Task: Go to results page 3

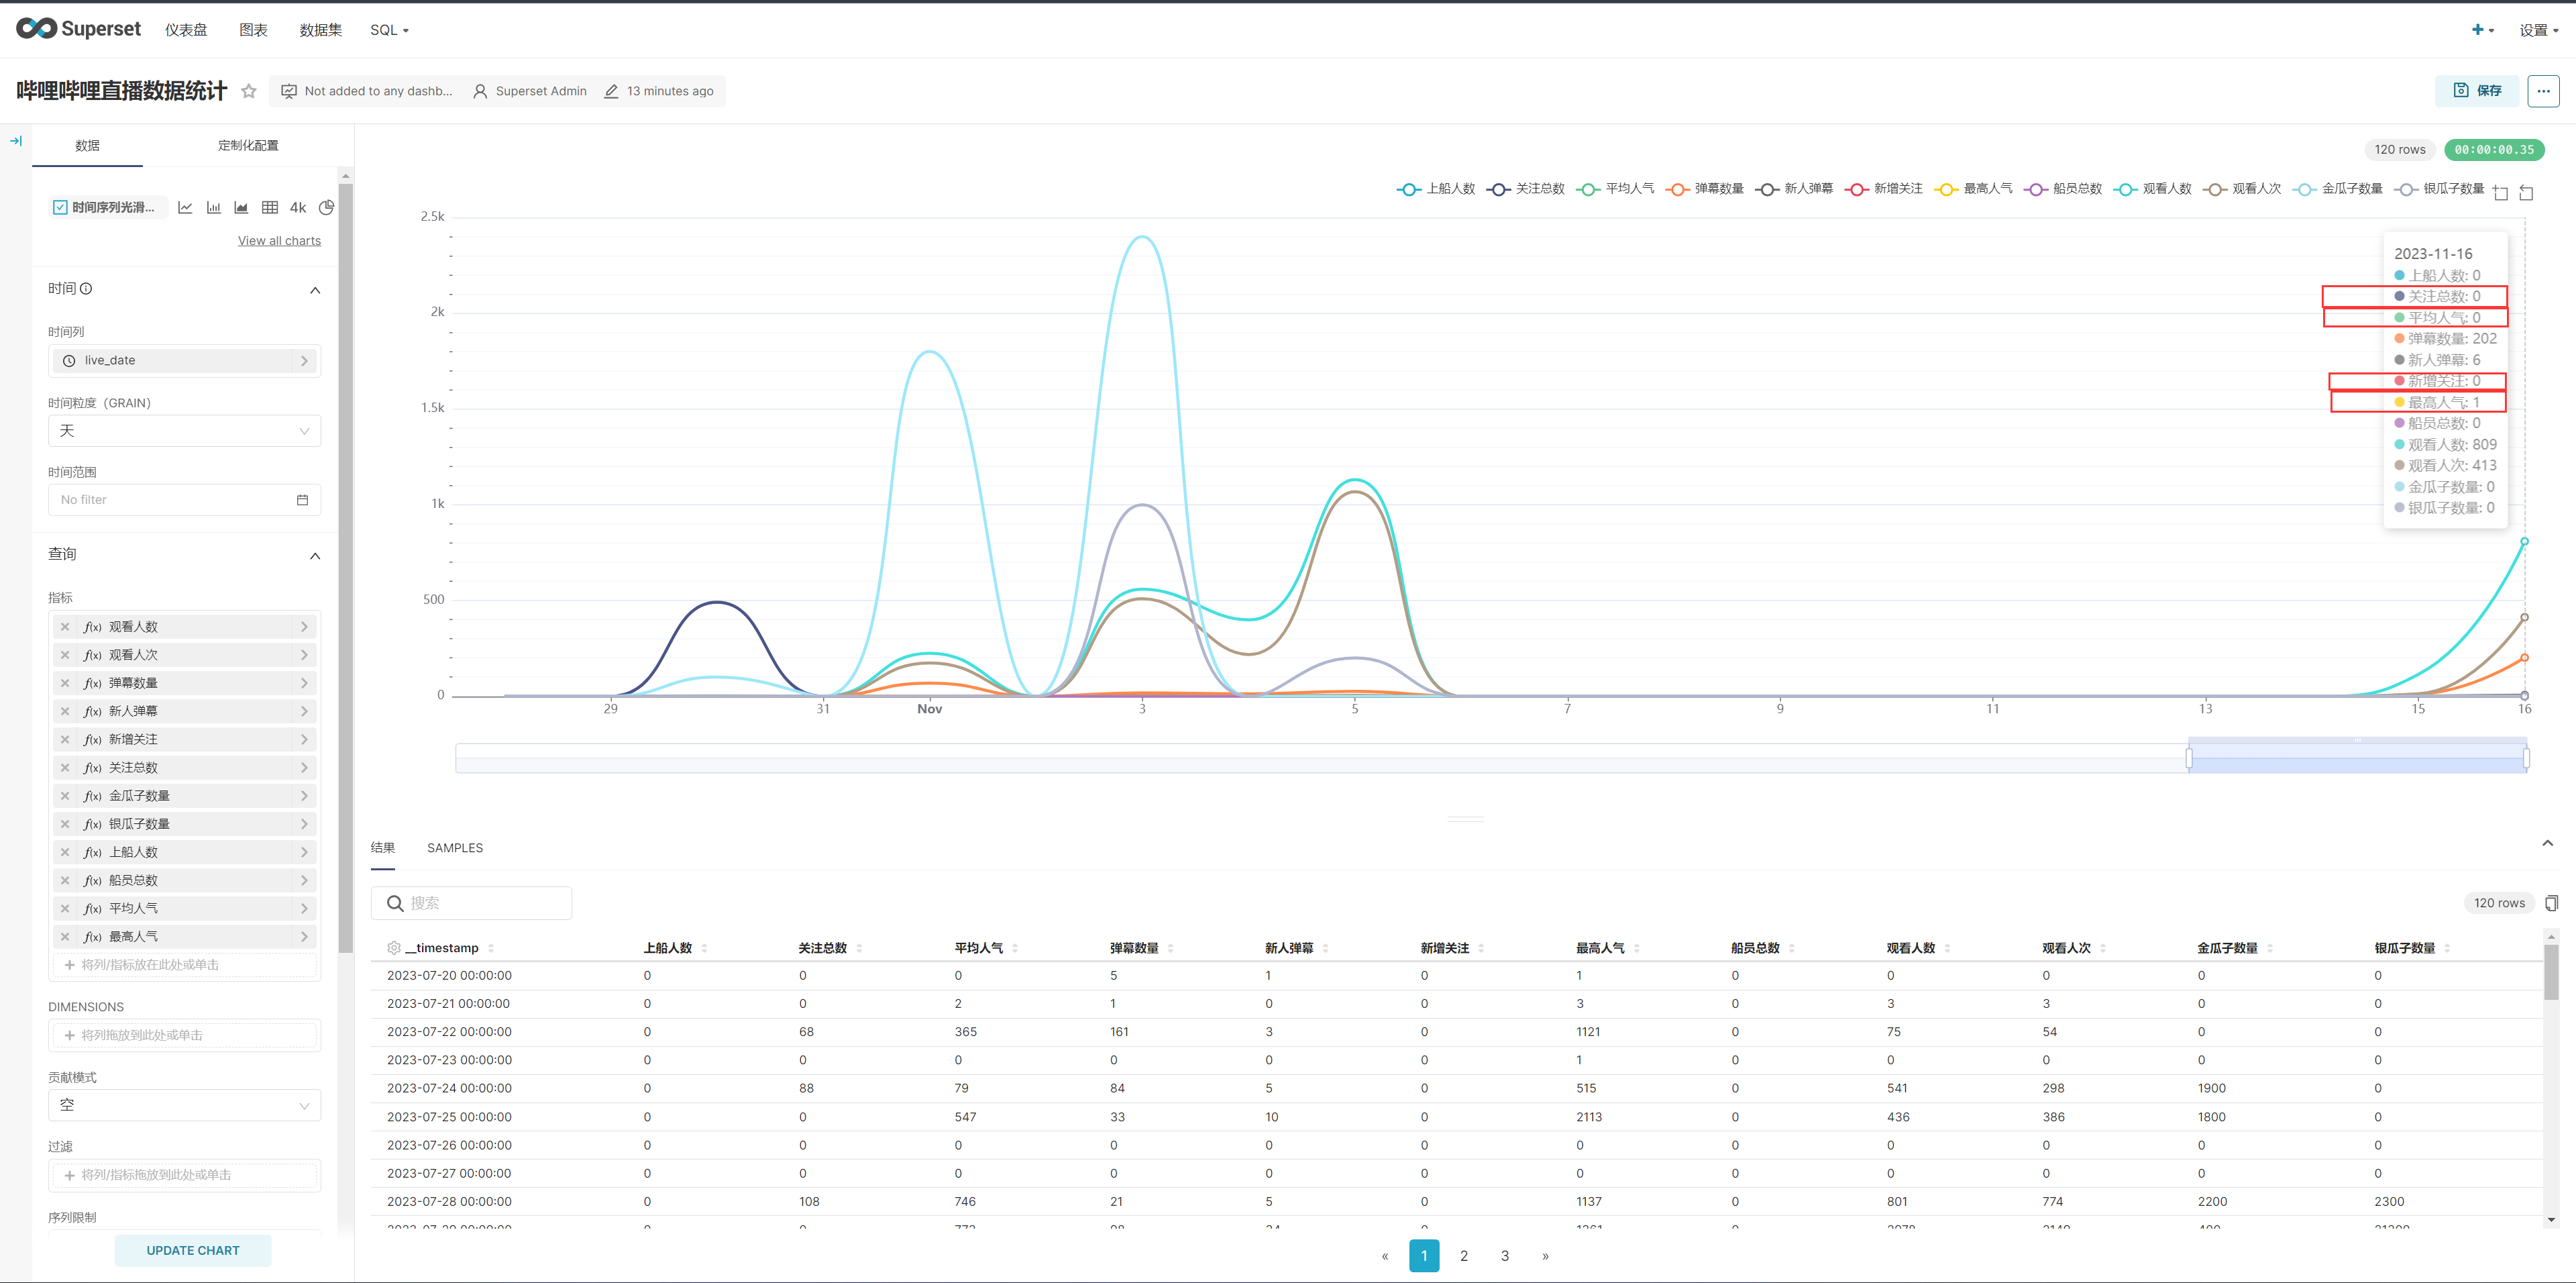Action: click(x=1505, y=1256)
